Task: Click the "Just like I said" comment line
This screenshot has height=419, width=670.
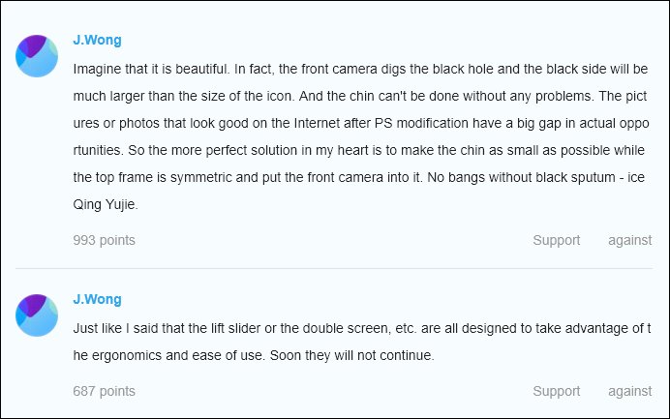Action: click(x=362, y=328)
